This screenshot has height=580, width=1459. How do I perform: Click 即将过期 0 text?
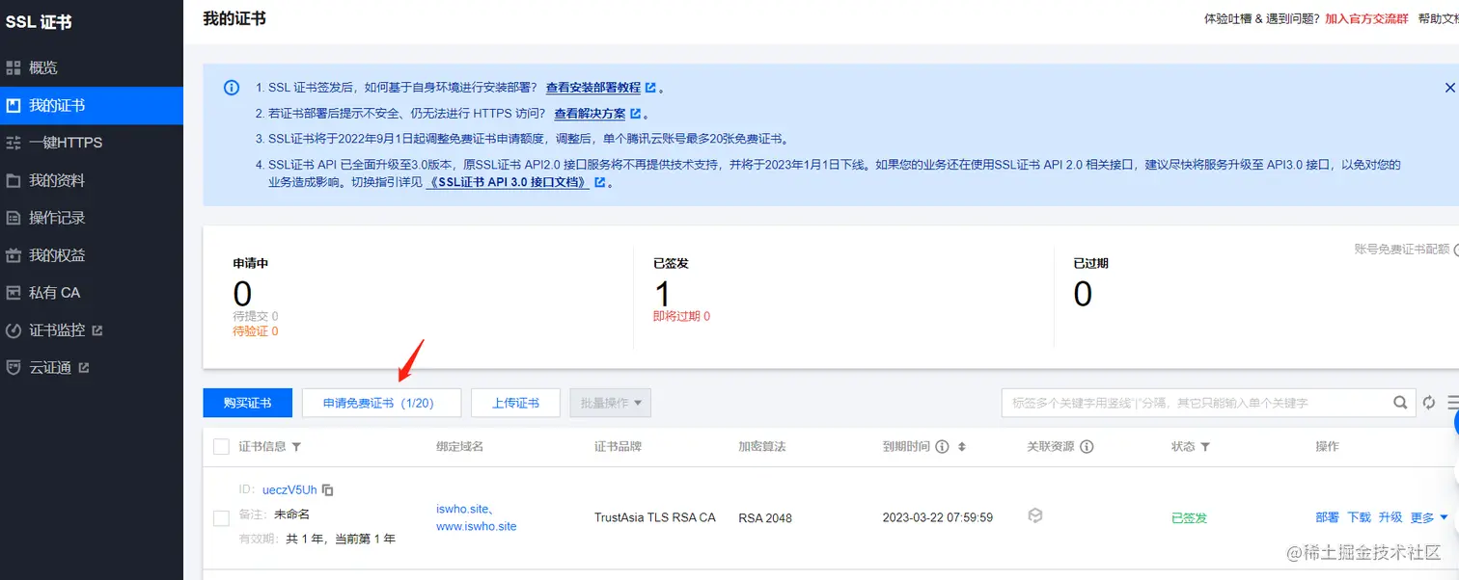(681, 316)
